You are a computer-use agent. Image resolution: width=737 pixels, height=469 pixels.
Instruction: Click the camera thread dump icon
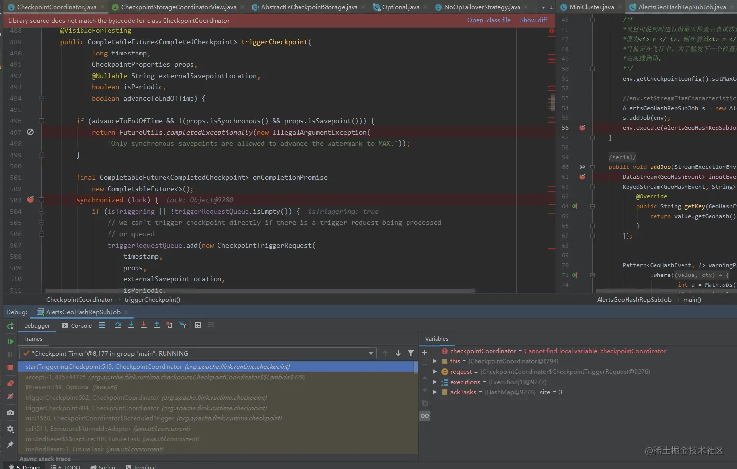point(10,413)
